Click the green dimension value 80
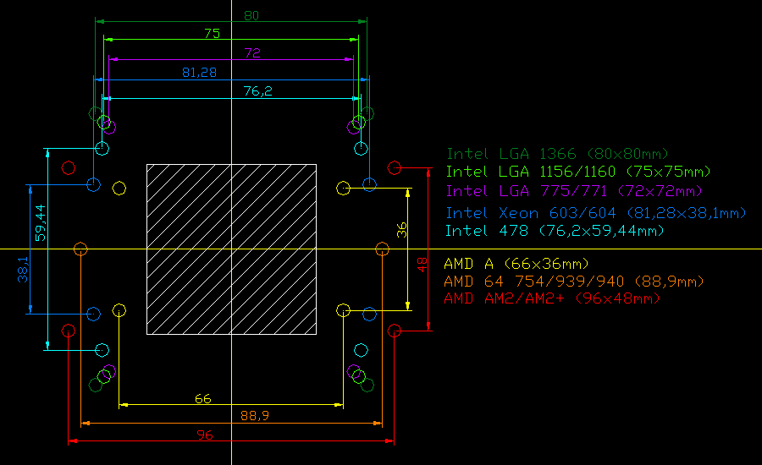Image resolution: width=762 pixels, height=465 pixels. (251, 15)
